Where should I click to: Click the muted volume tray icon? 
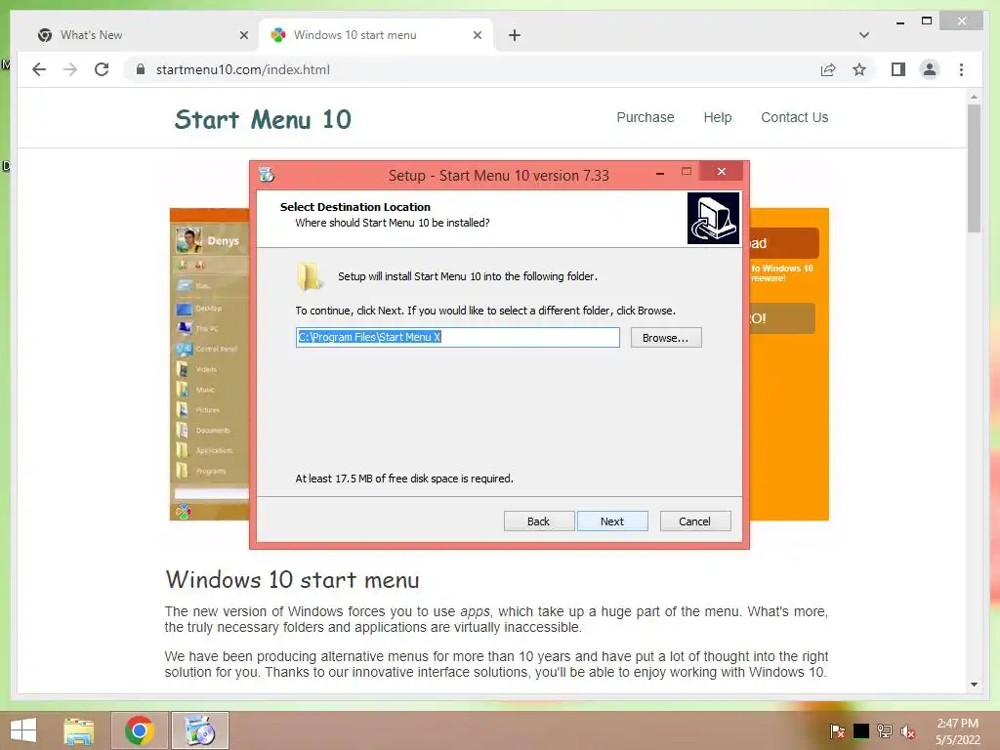[907, 731]
